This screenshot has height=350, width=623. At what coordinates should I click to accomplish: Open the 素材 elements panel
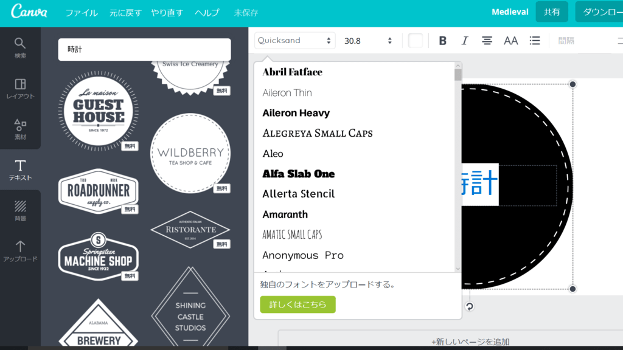20,129
